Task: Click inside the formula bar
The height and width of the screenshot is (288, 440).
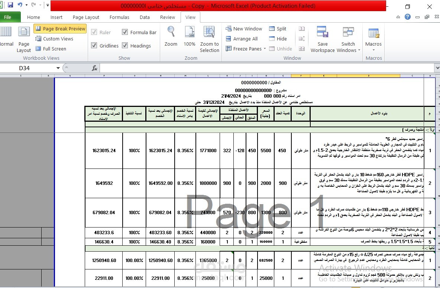Action: [x=223, y=68]
